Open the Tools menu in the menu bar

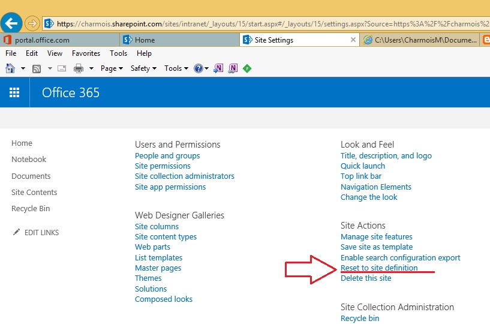click(x=118, y=53)
